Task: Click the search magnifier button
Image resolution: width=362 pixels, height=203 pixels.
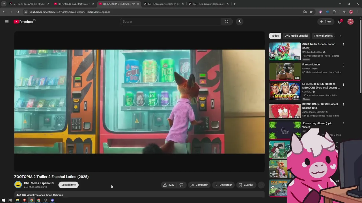Action: 227,21
